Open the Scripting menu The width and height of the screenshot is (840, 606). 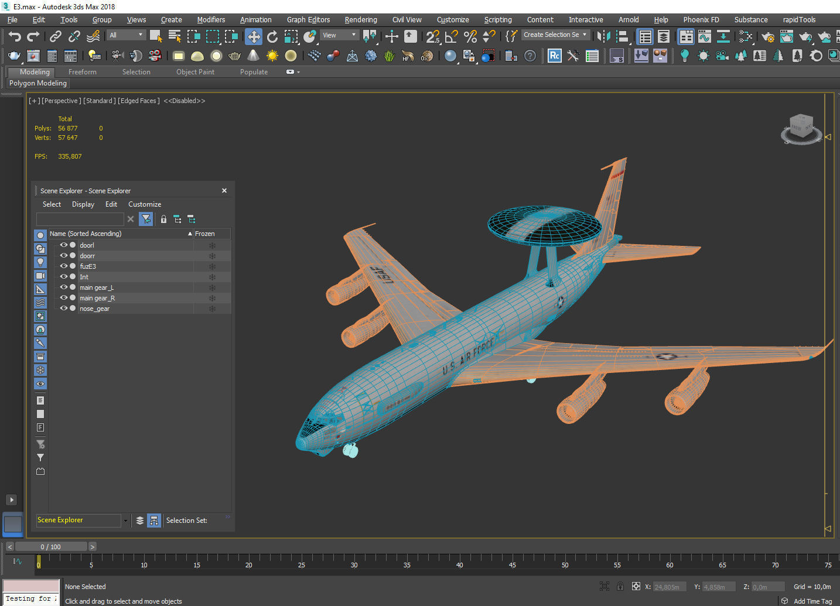click(x=498, y=19)
